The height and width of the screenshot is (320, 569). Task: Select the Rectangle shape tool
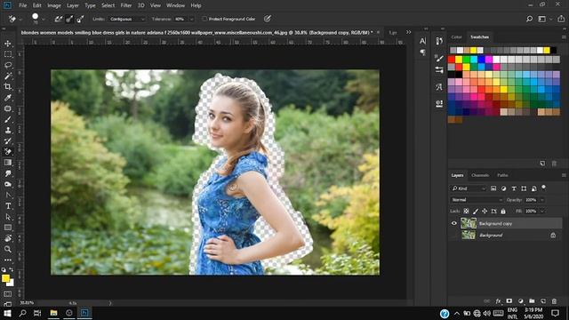pos(8,228)
